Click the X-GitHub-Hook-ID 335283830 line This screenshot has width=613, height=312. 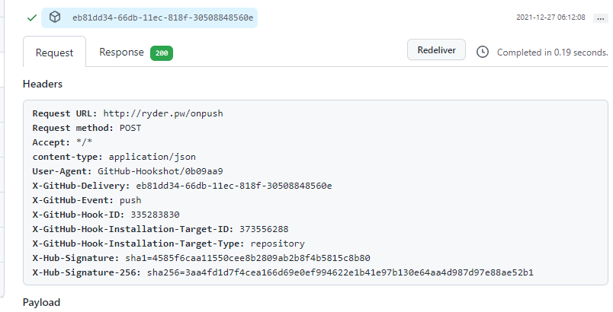point(106,215)
